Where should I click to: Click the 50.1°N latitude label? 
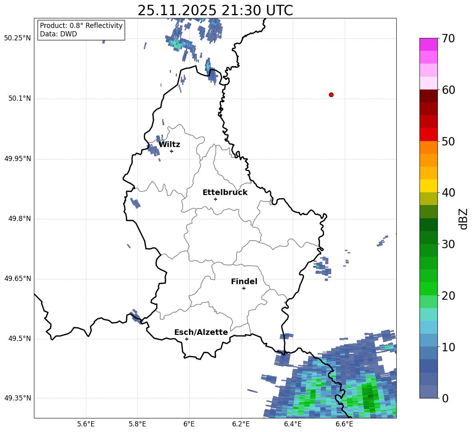pos(20,98)
